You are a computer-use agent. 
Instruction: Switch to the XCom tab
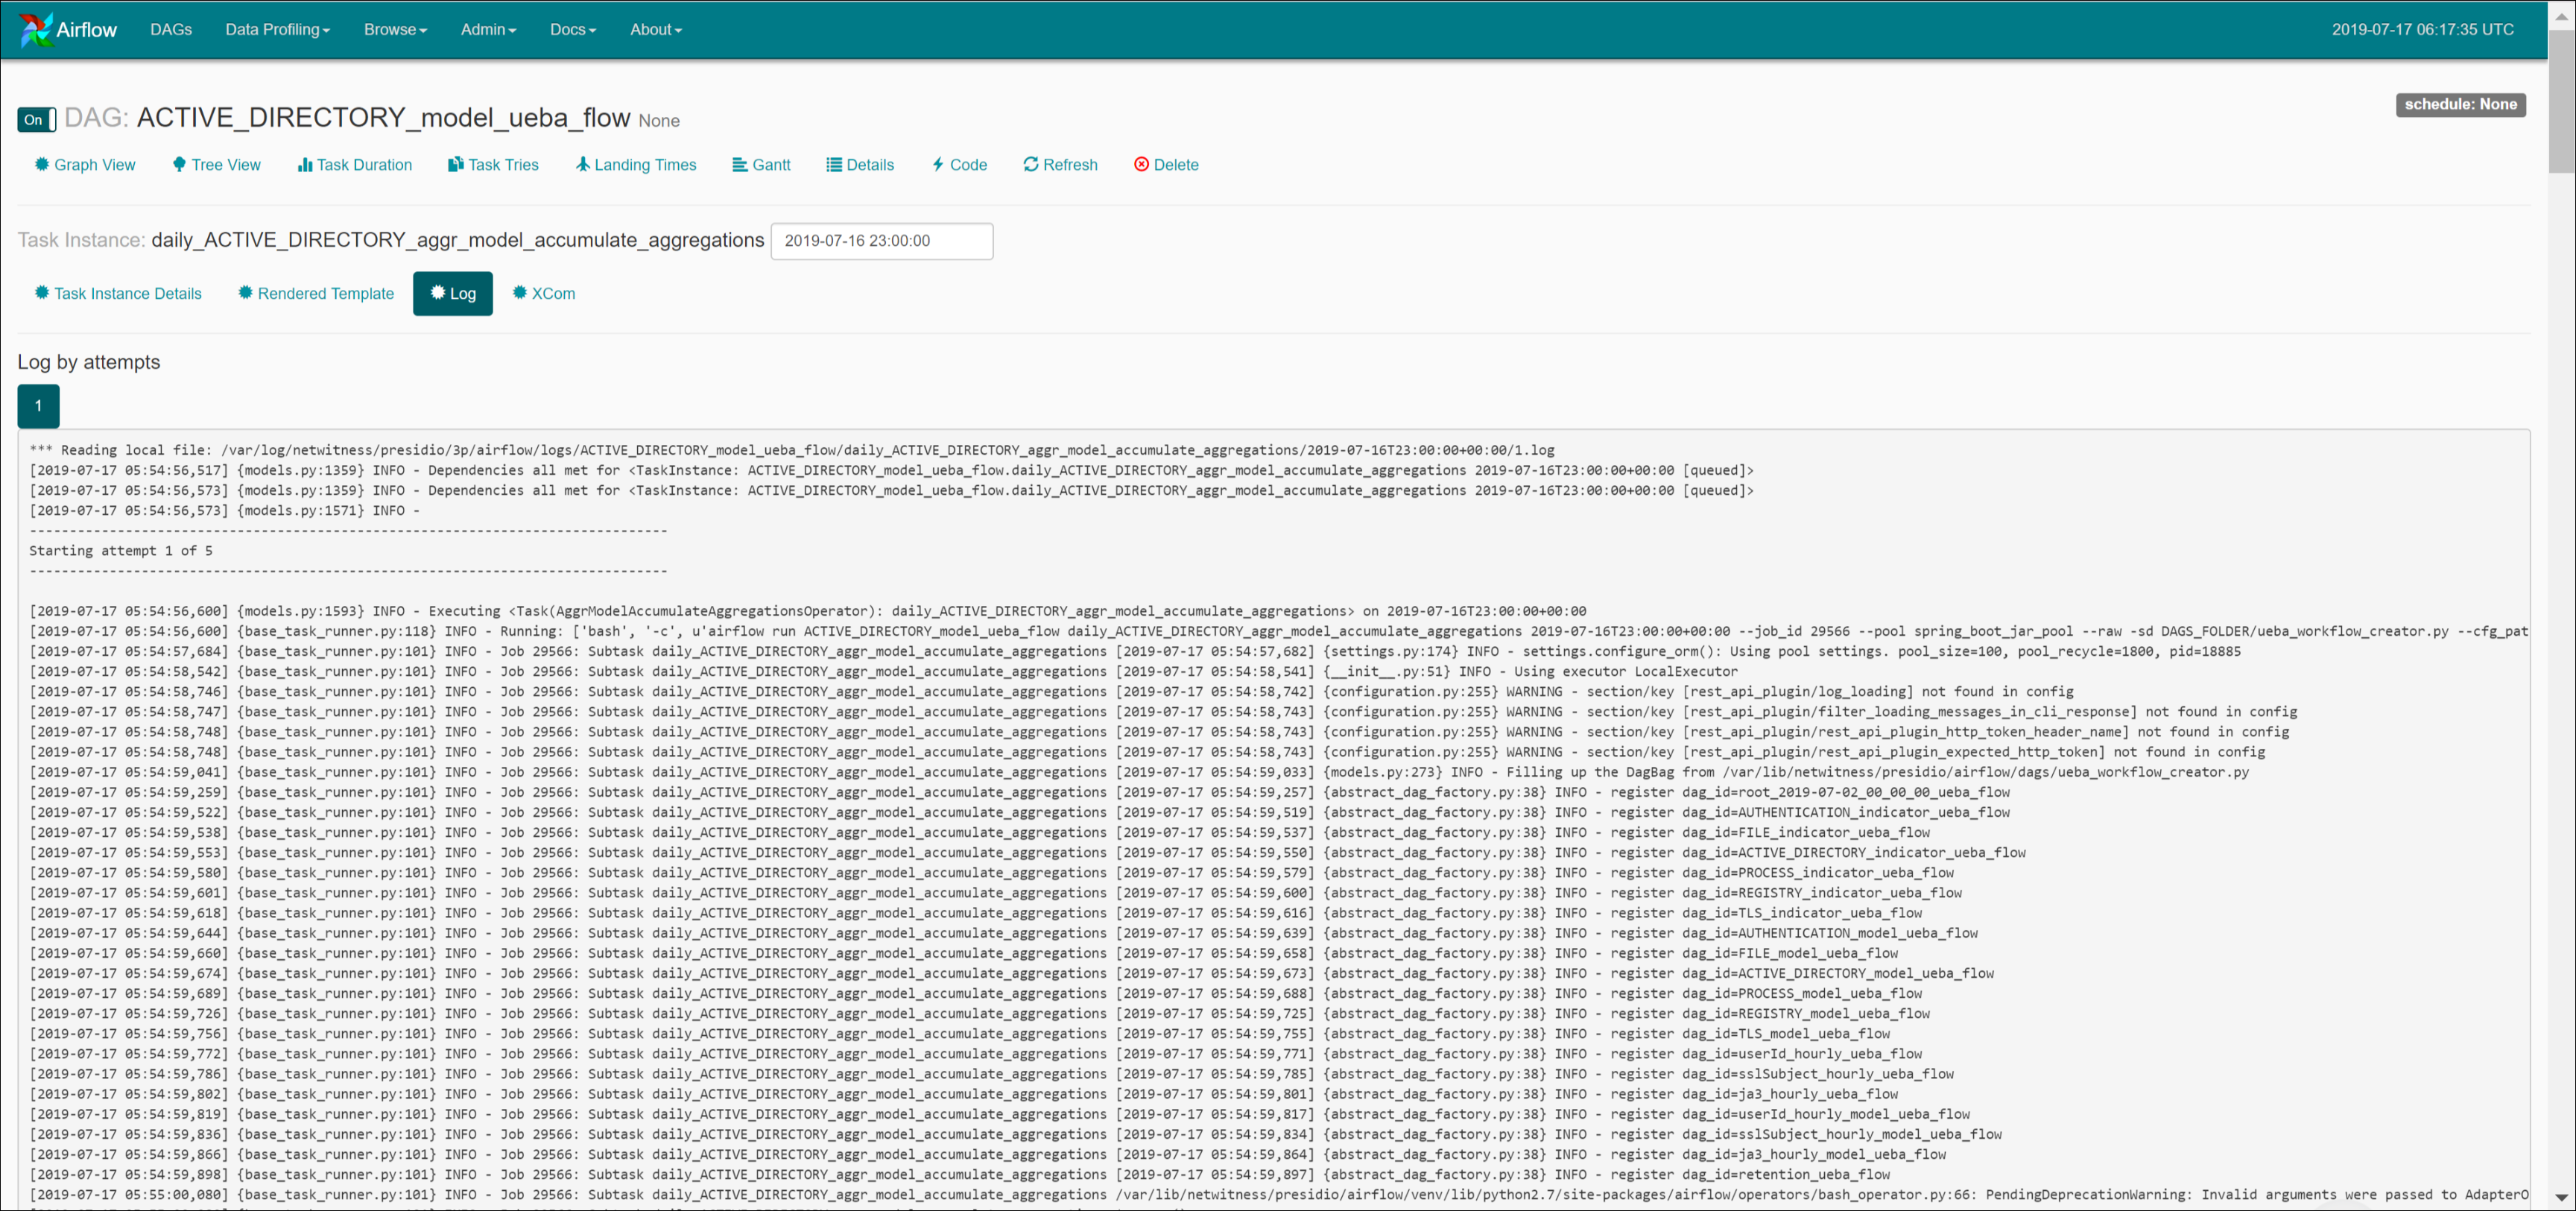544,293
